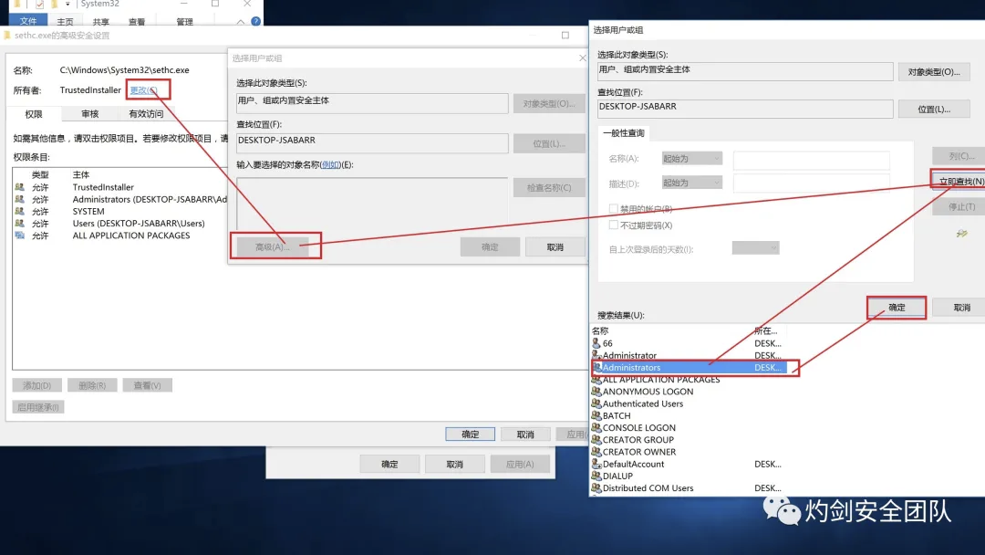Image resolution: width=985 pixels, height=555 pixels.
Task: Click icon beside Distributed COM Users
Action: pos(596,487)
